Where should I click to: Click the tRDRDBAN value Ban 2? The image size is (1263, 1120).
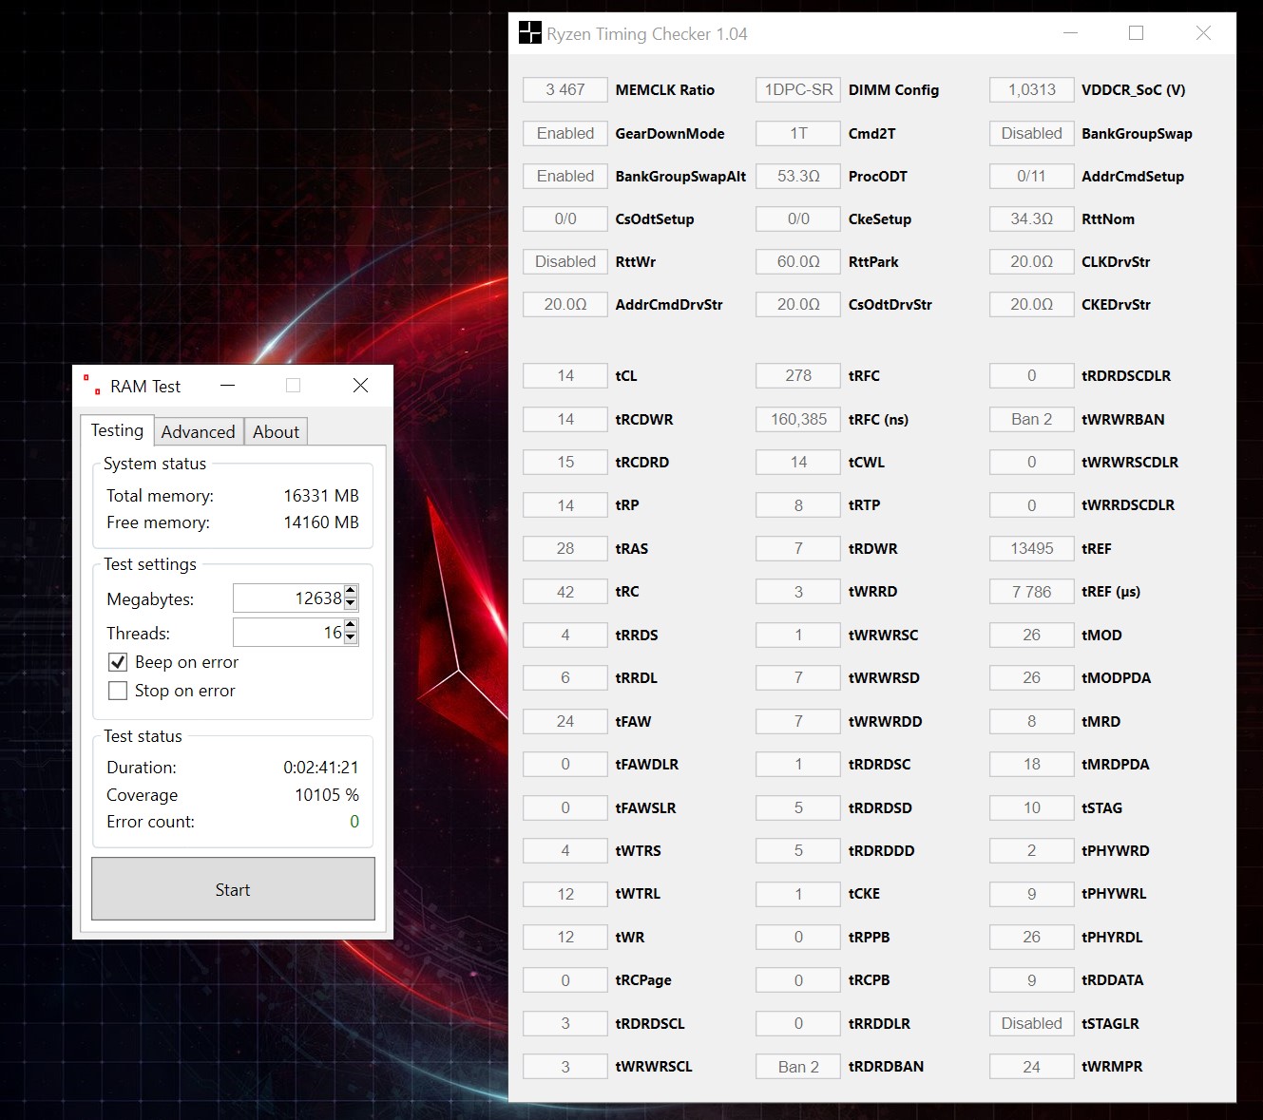(x=798, y=1066)
